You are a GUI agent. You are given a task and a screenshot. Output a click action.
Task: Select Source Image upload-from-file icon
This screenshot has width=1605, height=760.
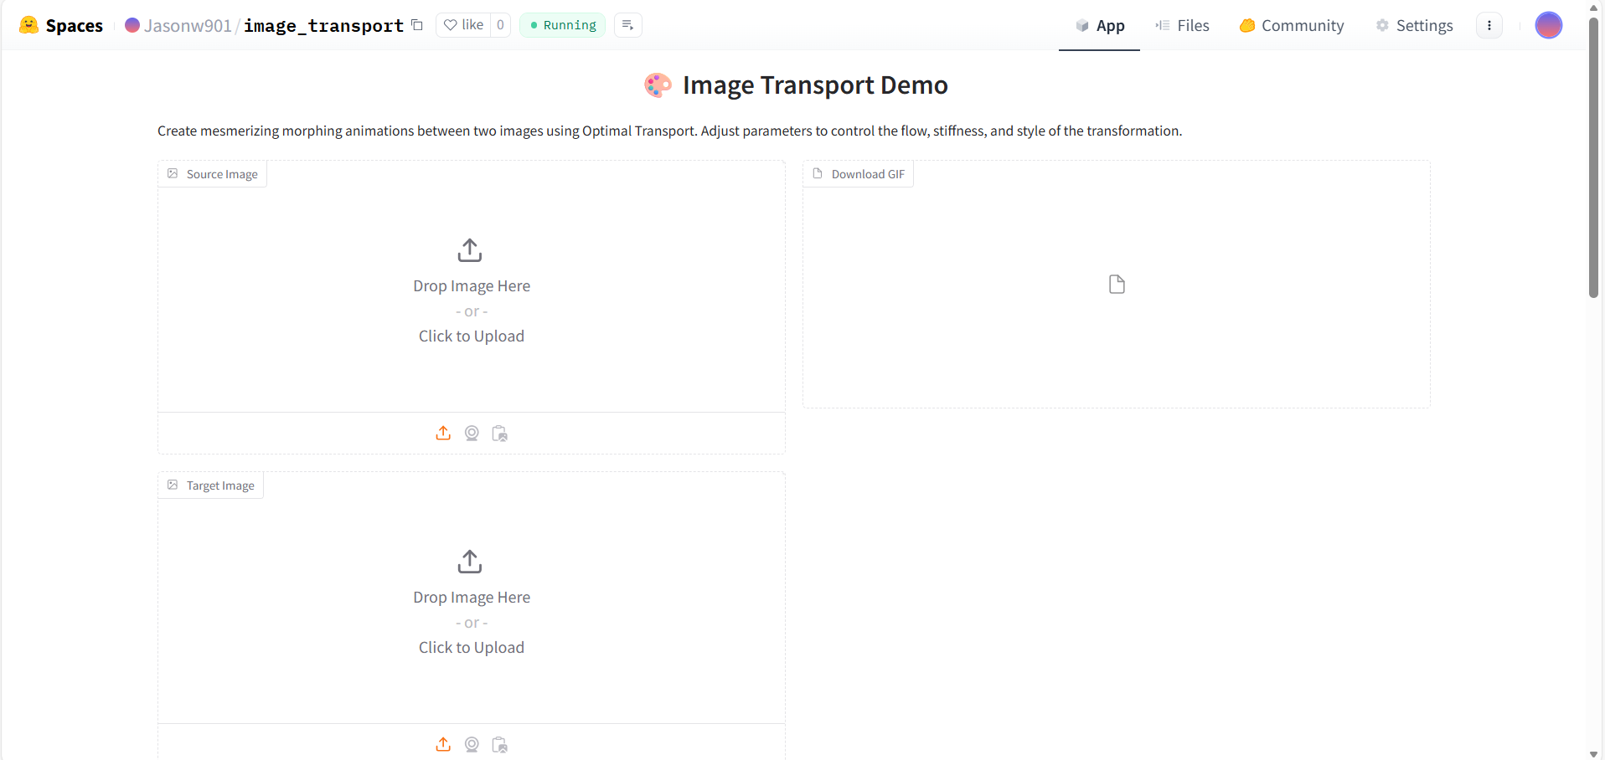pos(443,433)
